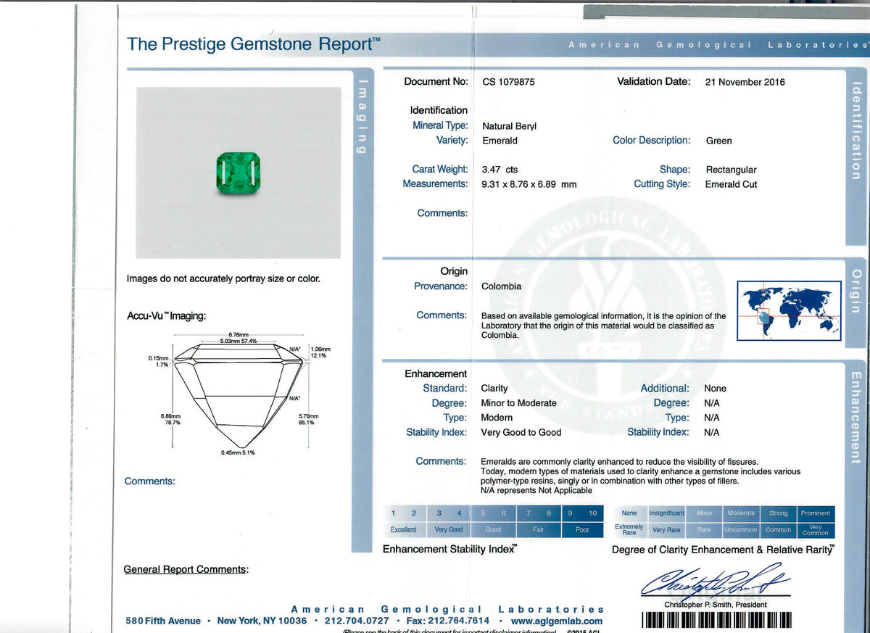Click the enhancement type value 'Modern'
The height and width of the screenshot is (633, 870).
coord(497,418)
